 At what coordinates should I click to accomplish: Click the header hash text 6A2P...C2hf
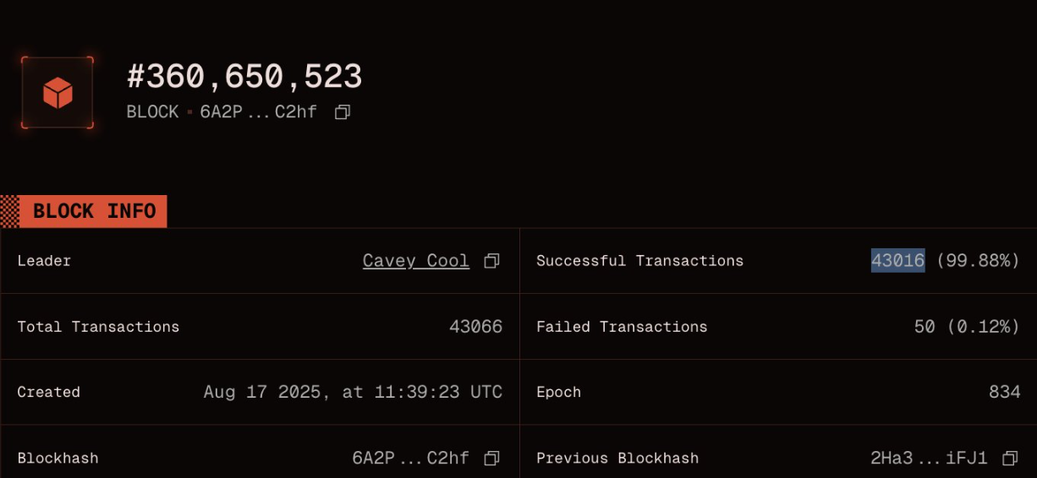pos(258,111)
